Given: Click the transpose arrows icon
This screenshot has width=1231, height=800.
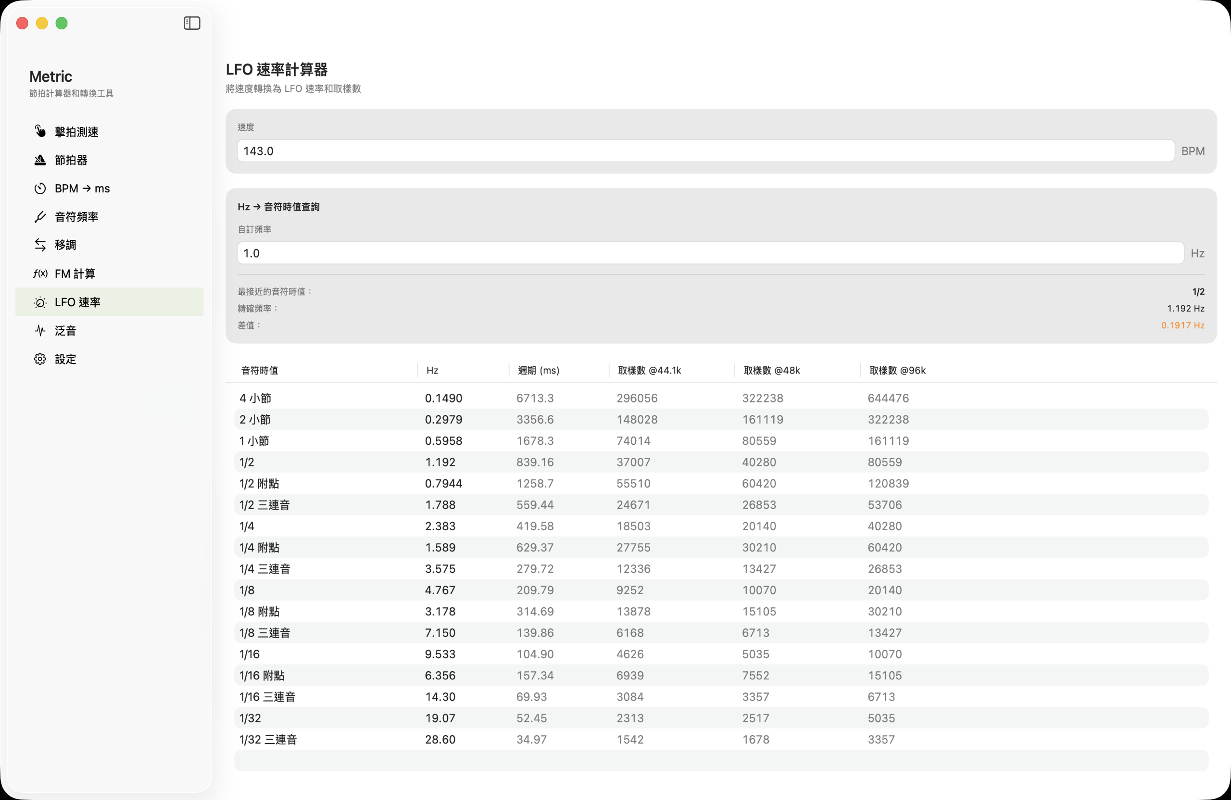Looking at the screenshot, I should coord(40,245).
